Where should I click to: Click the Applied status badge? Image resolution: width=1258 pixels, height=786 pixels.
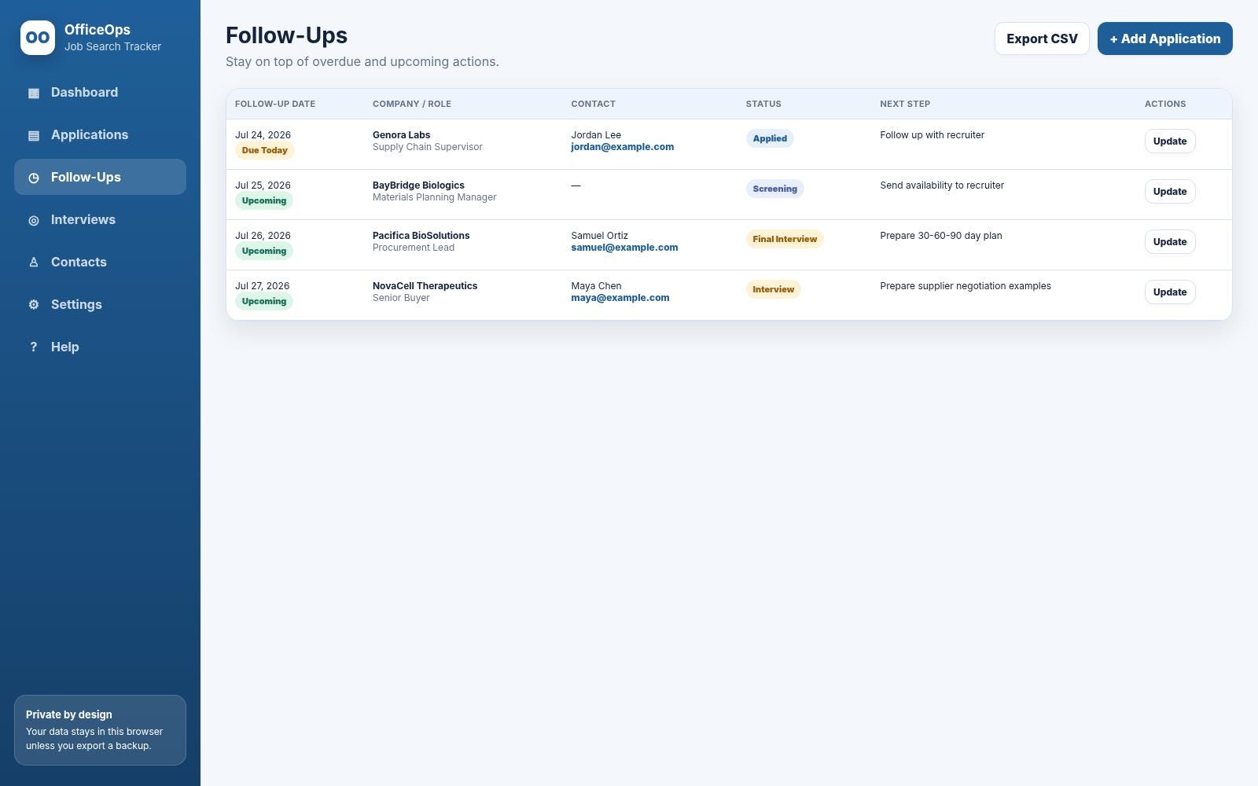770,138
